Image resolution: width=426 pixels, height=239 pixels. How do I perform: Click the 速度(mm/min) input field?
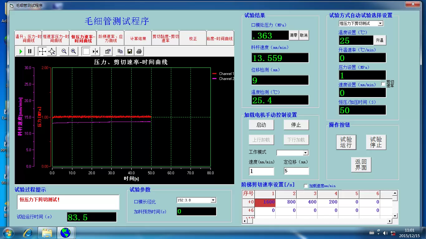261,171
